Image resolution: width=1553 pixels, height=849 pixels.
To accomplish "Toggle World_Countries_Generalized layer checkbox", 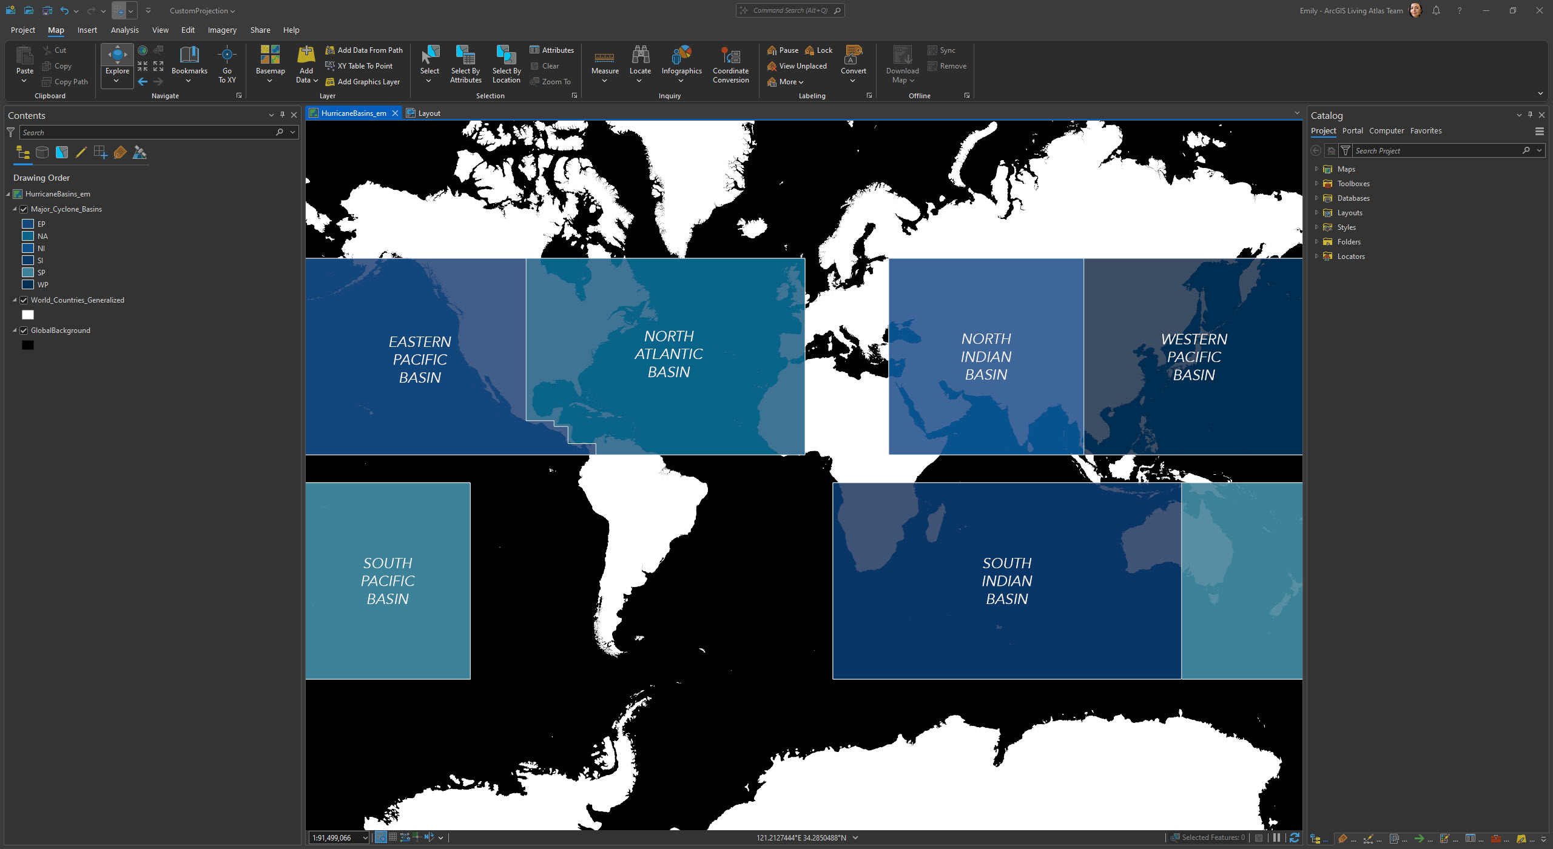I will click(24, 300).
